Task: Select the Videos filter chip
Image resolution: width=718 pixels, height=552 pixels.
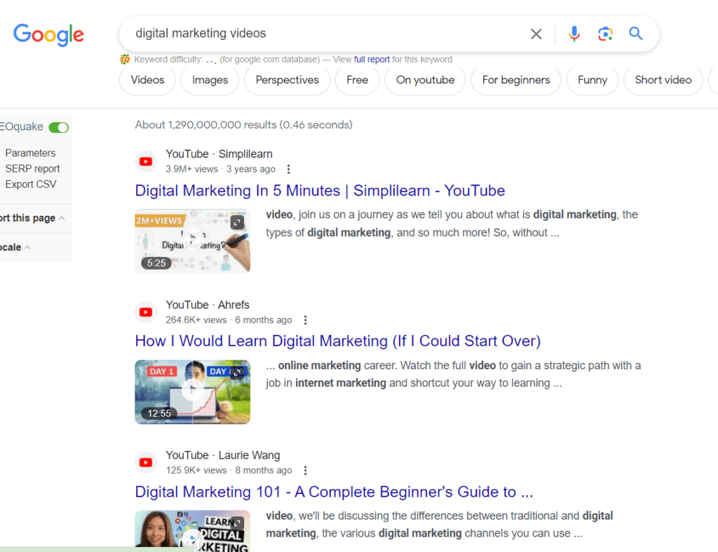Action: click(147, 80)
